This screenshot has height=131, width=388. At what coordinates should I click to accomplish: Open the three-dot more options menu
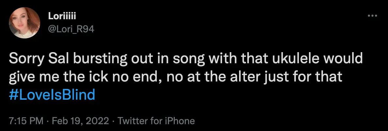point(372,16)
